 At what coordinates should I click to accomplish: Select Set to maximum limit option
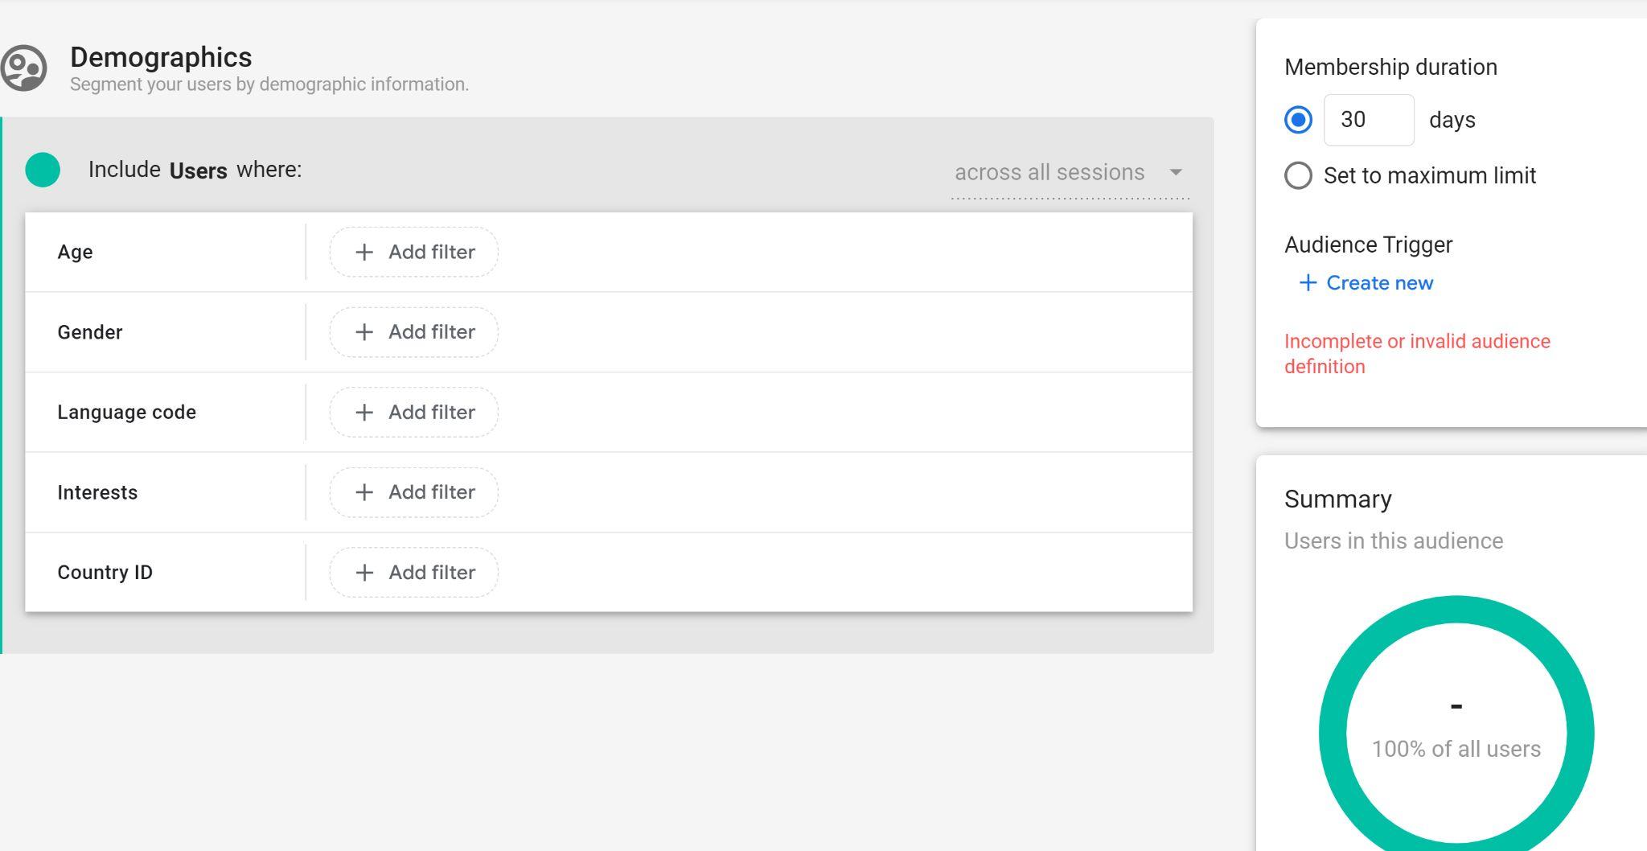click(x=1298, y=175)
